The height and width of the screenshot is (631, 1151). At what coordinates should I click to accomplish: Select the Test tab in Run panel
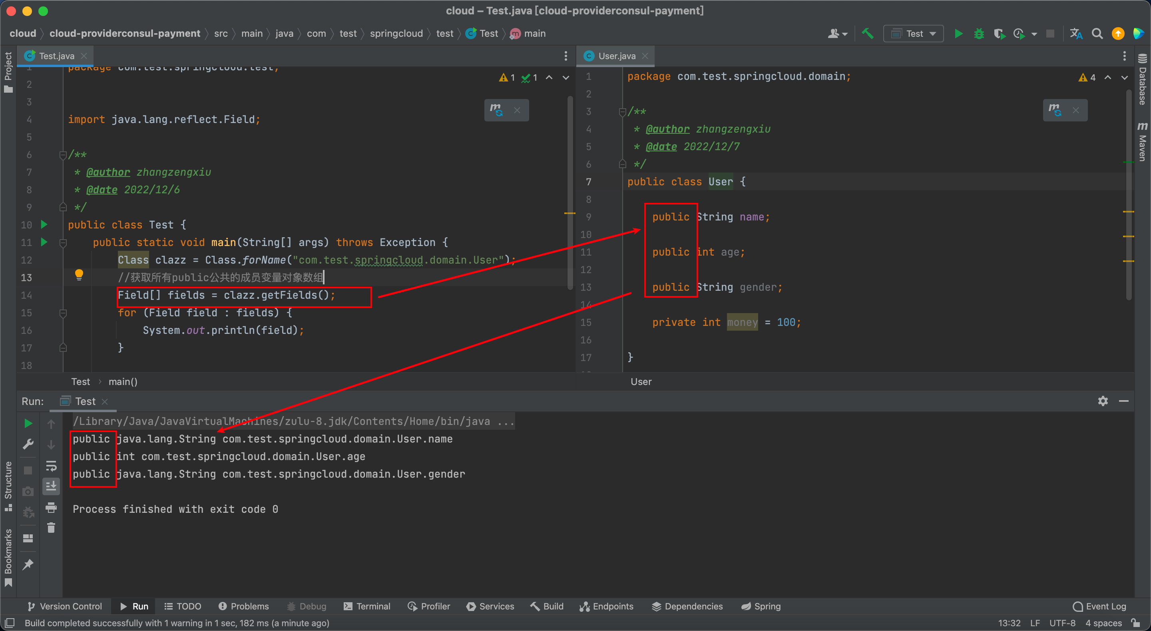click(x=84, y=401)
